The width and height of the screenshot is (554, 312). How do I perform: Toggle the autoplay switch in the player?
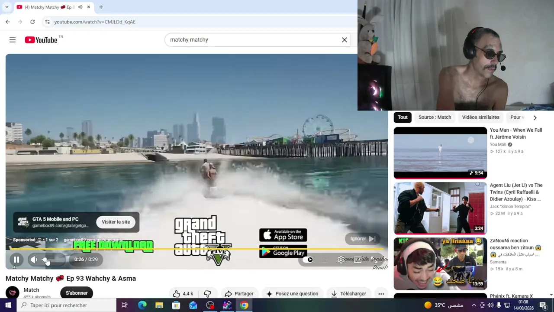pyautogui.click(x=308, y=260)
